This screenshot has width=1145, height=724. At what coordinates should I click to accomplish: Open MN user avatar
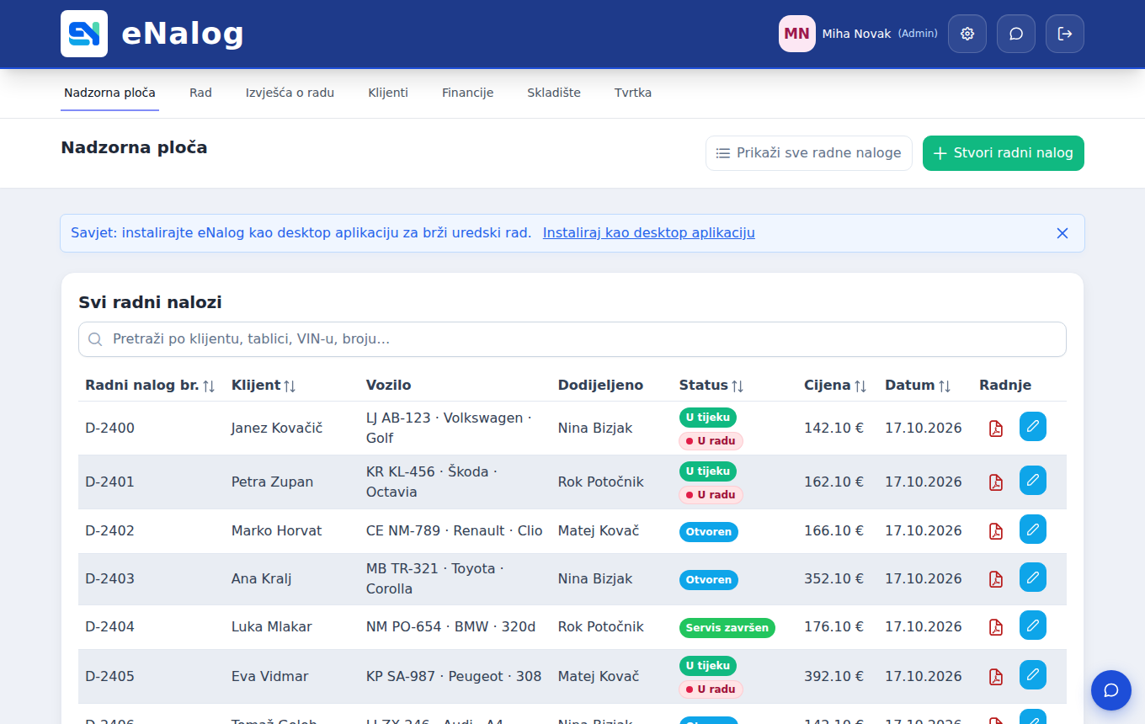[x=797, y=34]
